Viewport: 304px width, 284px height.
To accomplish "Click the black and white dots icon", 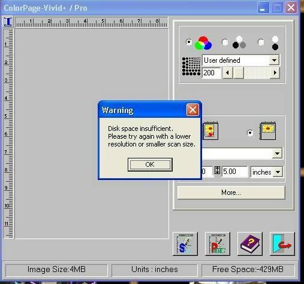I will tap(275, 43).
